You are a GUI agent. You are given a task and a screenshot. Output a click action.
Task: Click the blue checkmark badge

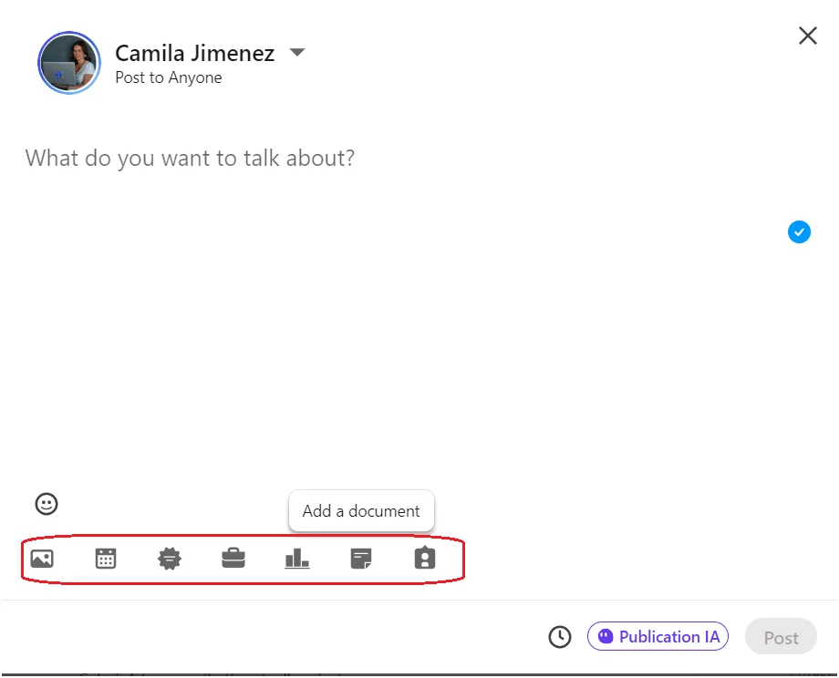tap(799, 232)
